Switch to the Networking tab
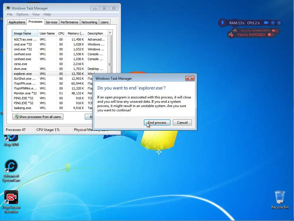The image size is (294, 221). [x=89, y=22]
